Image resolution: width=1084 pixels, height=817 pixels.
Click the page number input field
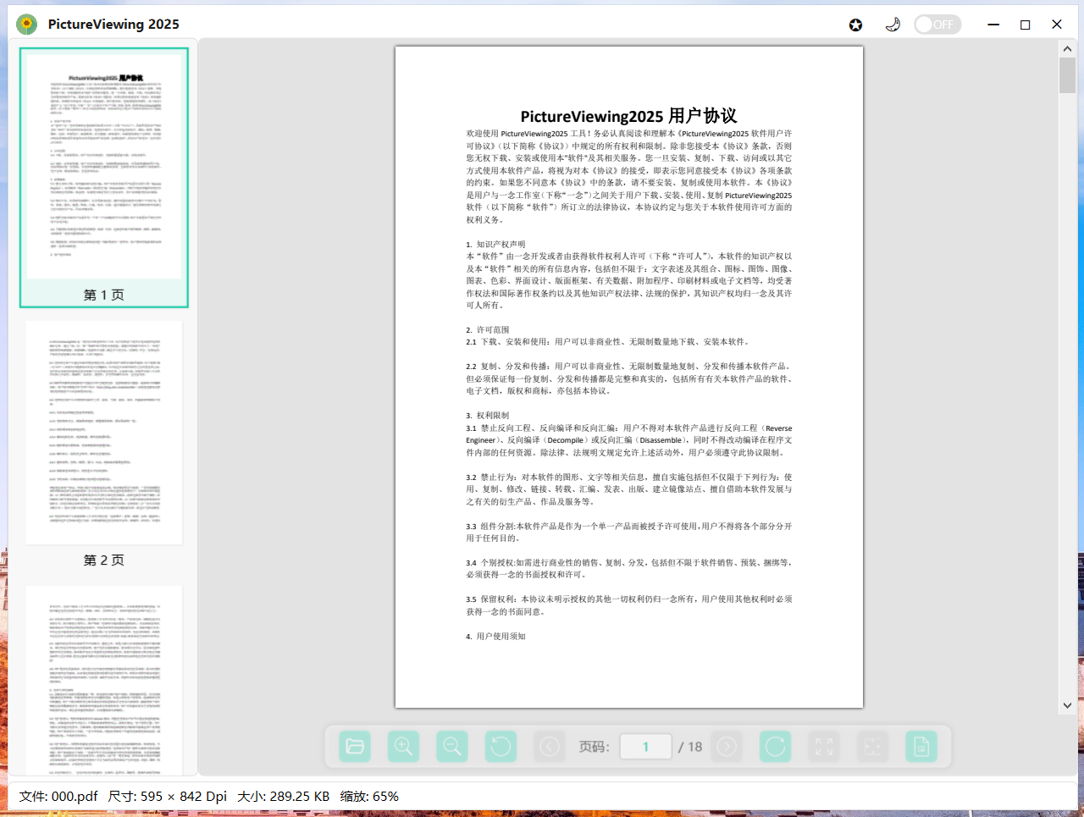point(645,747)
